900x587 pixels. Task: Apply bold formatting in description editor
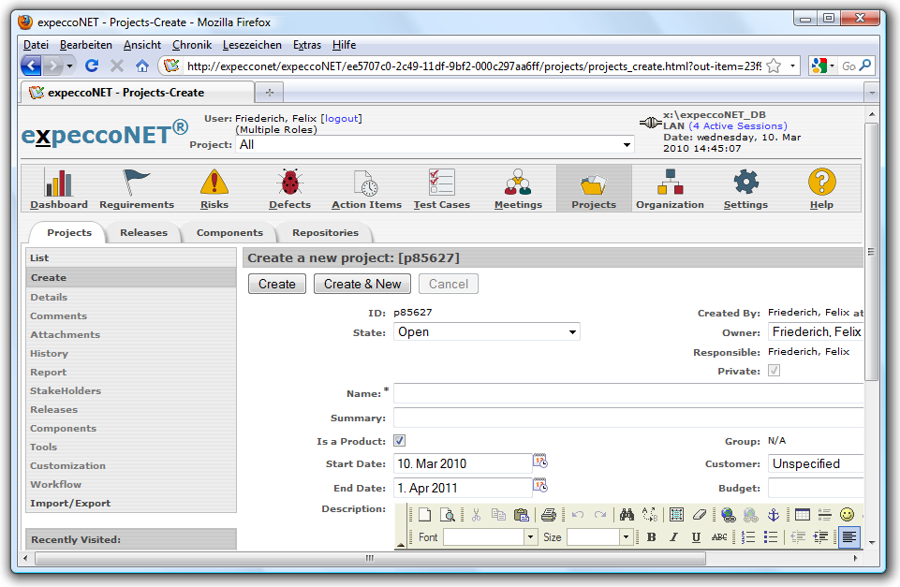tap(652, 537)
